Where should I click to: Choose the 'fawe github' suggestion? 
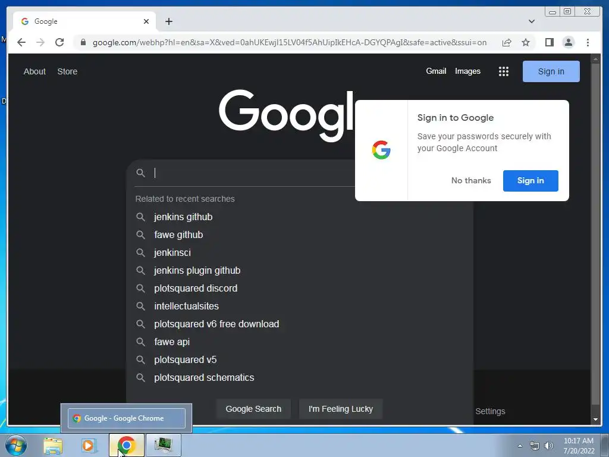[300, 234]
